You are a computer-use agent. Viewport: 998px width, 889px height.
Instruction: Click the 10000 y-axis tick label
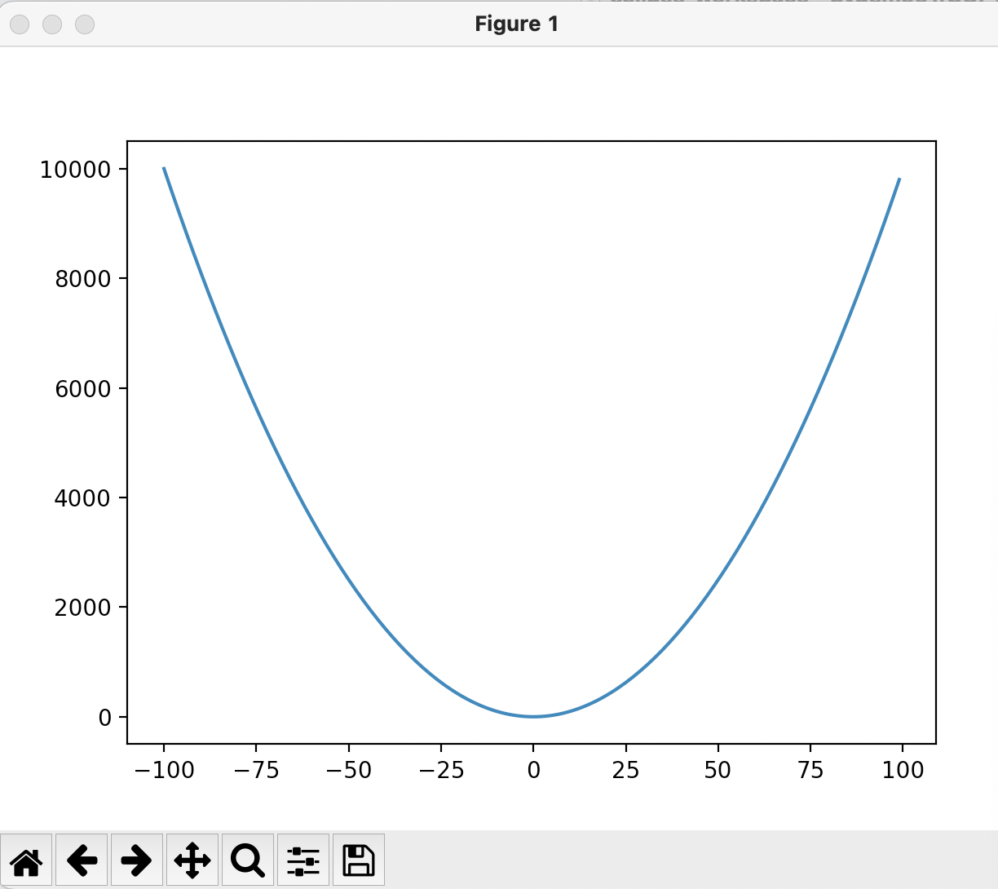[75, 170]
